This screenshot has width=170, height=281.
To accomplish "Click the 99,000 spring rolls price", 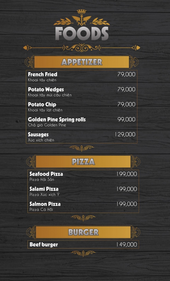I will point(127,119).
